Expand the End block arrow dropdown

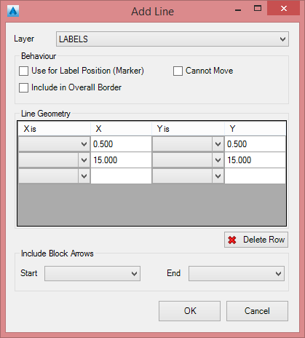pyautogui.click(x=237, y=274)
